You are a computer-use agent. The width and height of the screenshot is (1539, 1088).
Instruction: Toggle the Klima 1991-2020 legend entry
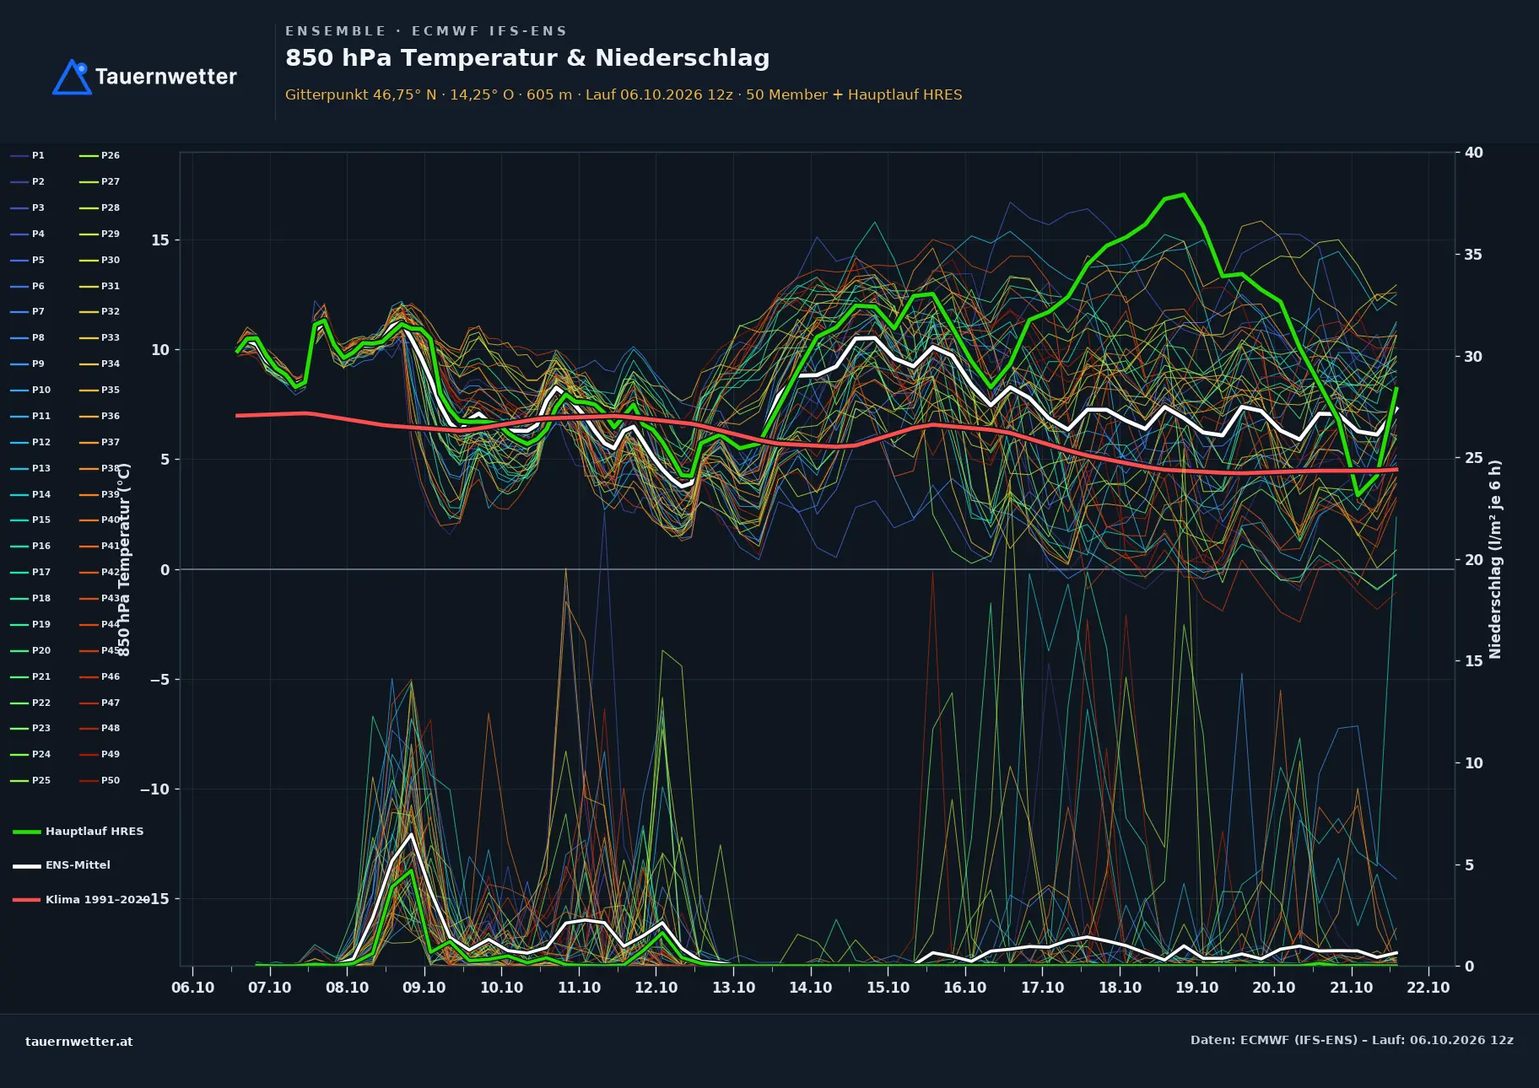pos(81,900)
